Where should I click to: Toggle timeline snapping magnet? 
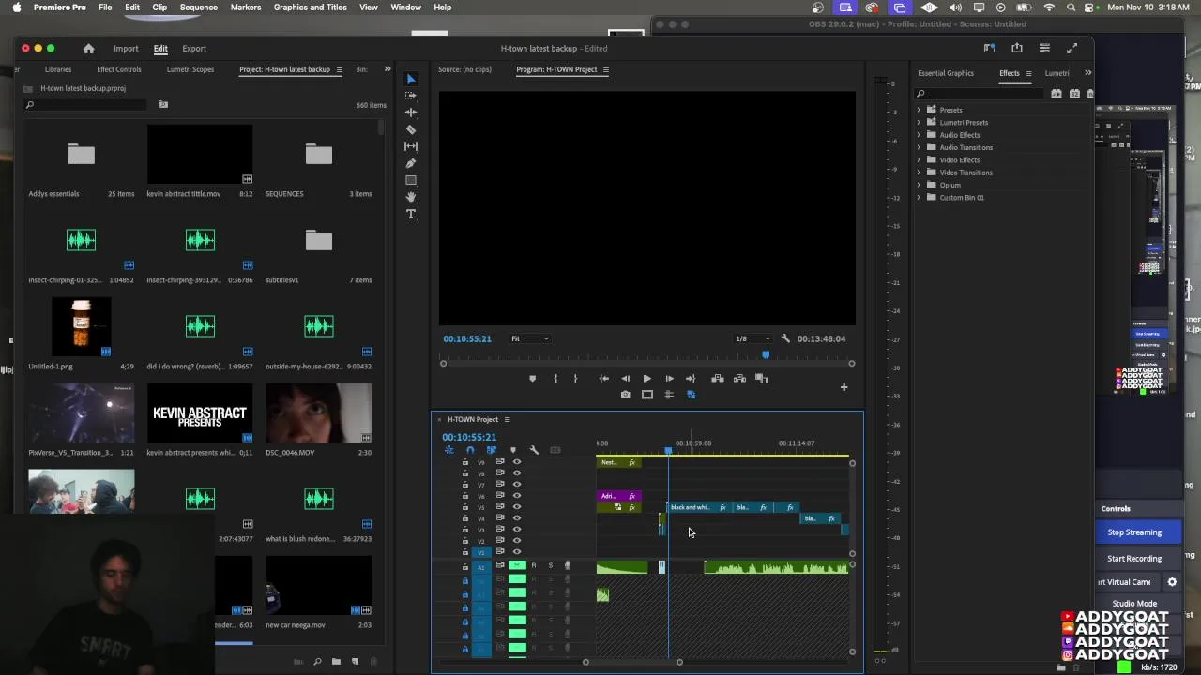[470, 450]
